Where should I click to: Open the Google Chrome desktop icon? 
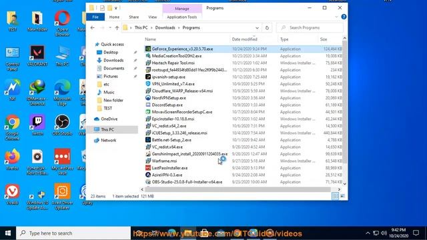click(12, 127)
